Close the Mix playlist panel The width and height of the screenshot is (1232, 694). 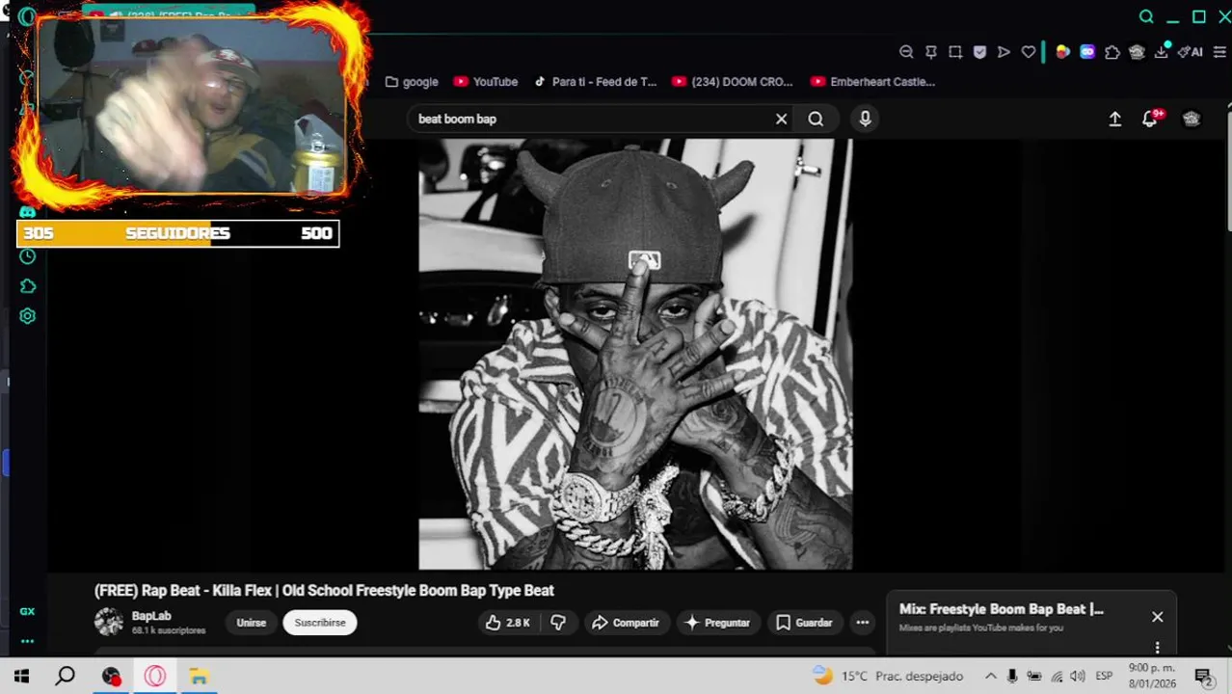point(1158,617)
